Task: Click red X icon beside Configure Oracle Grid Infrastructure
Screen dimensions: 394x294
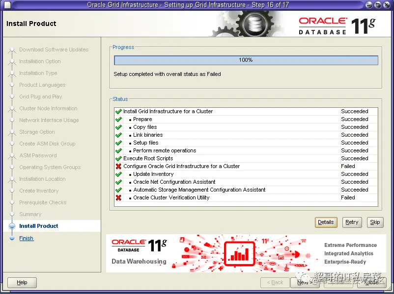Action: [118, 166]
